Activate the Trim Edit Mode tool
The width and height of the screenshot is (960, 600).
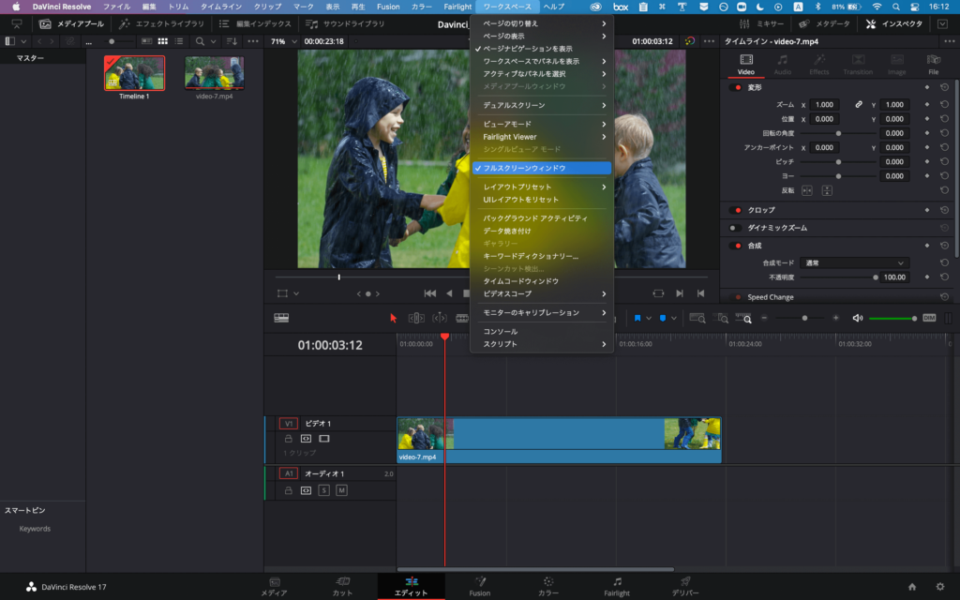coord(416,318)
